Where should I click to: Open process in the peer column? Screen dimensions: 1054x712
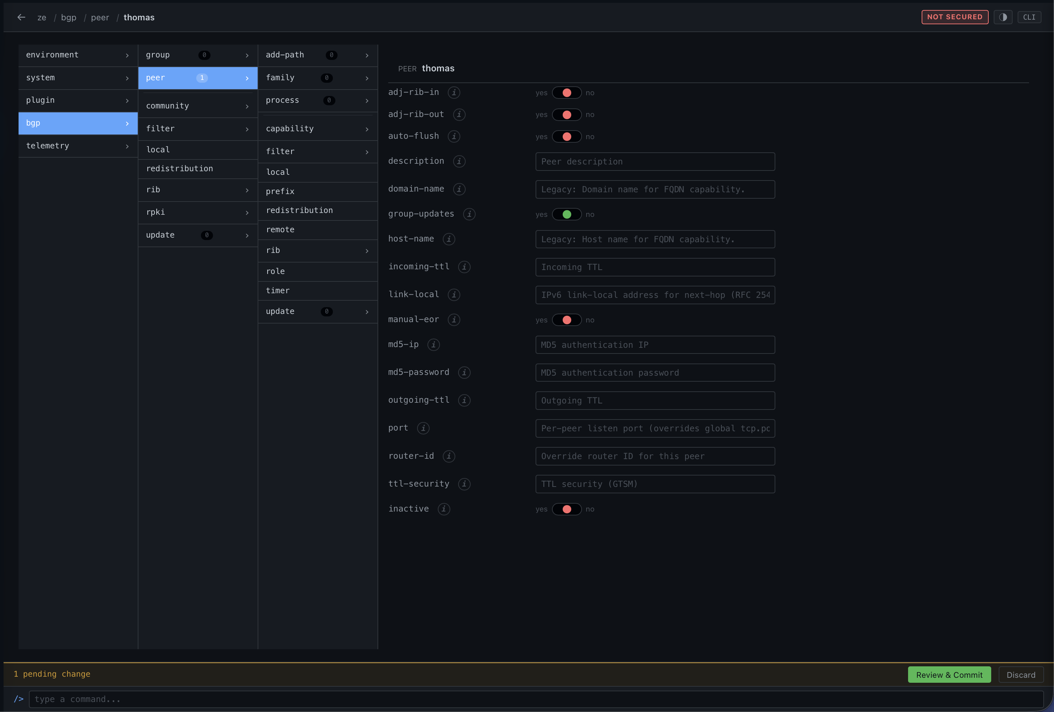[318, 100]
